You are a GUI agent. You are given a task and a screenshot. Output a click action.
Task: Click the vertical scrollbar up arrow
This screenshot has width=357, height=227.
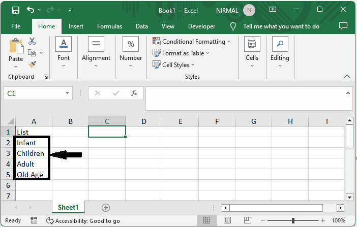click(349, 120)
